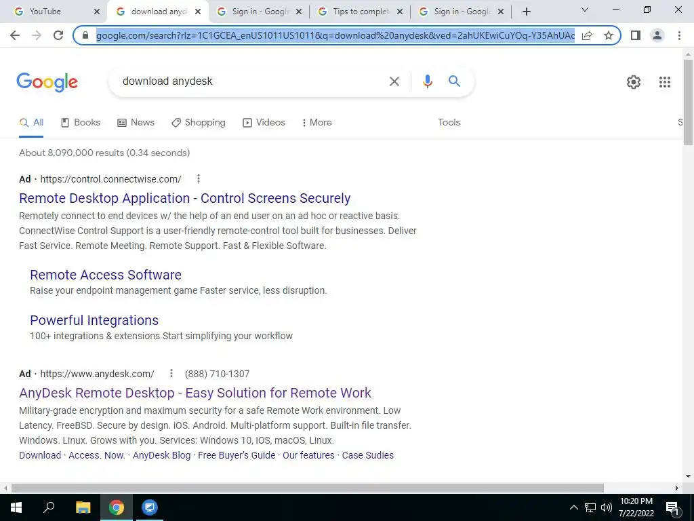The height and width of the screenshot is (521, 694).
Task: Go to the Google logo homepage
Action: click(x=47, y=82)
